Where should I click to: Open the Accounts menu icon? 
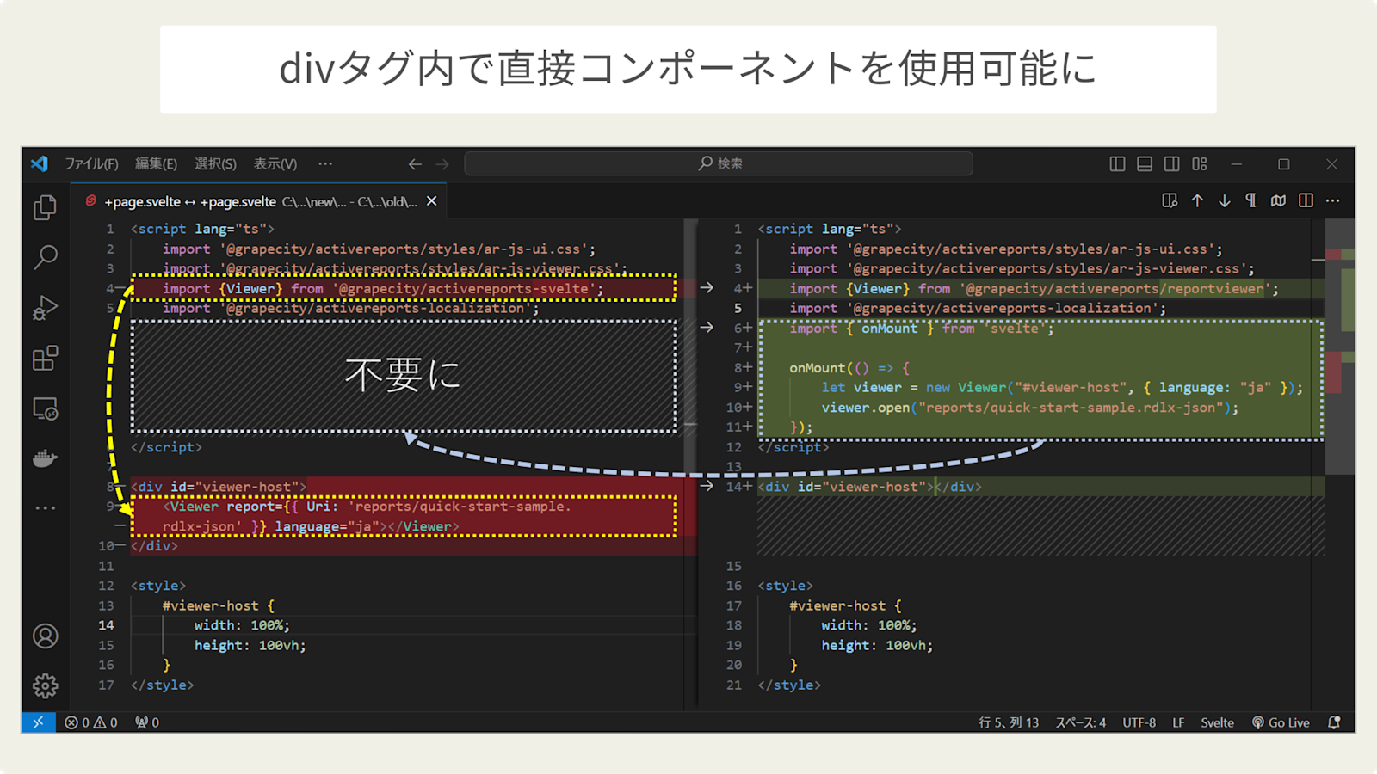click(x=45, y=636)
